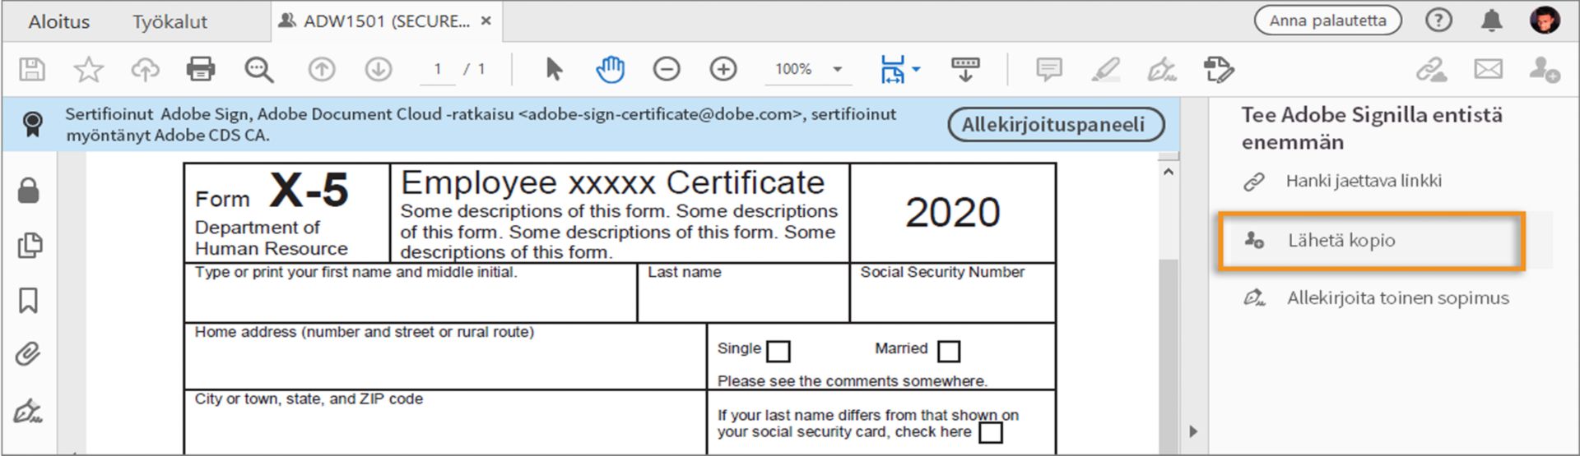Click the page number input field
The image size is (1580, 456).
pyautogui.click(x=438, y=69)
